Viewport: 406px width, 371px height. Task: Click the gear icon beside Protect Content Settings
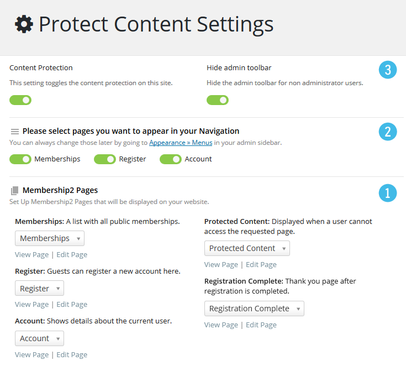coord(24,24)
